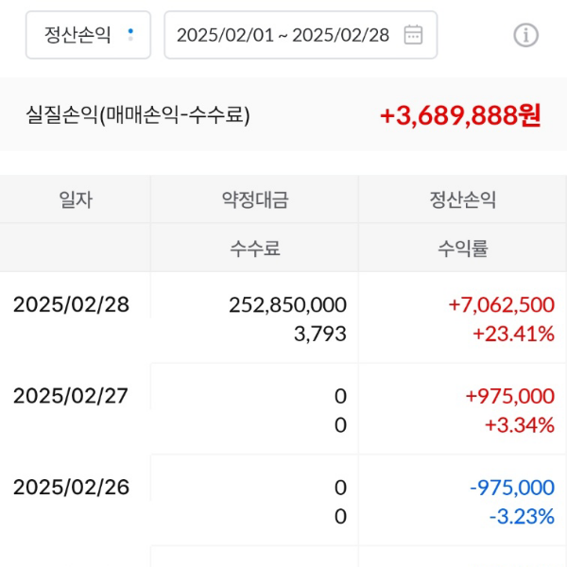Click the +3,689,888원 total profit amount
The width and height of the screenshot is (567, 567).
[460, 116]
